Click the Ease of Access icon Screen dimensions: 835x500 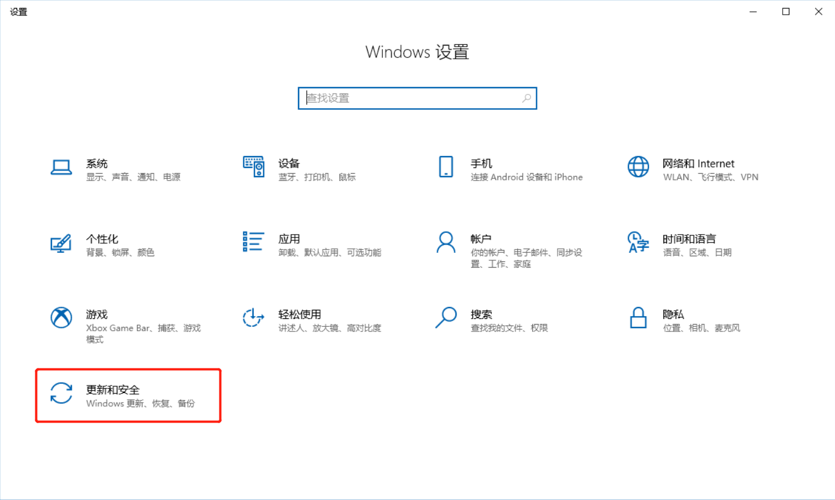click(x=253, y=318)
